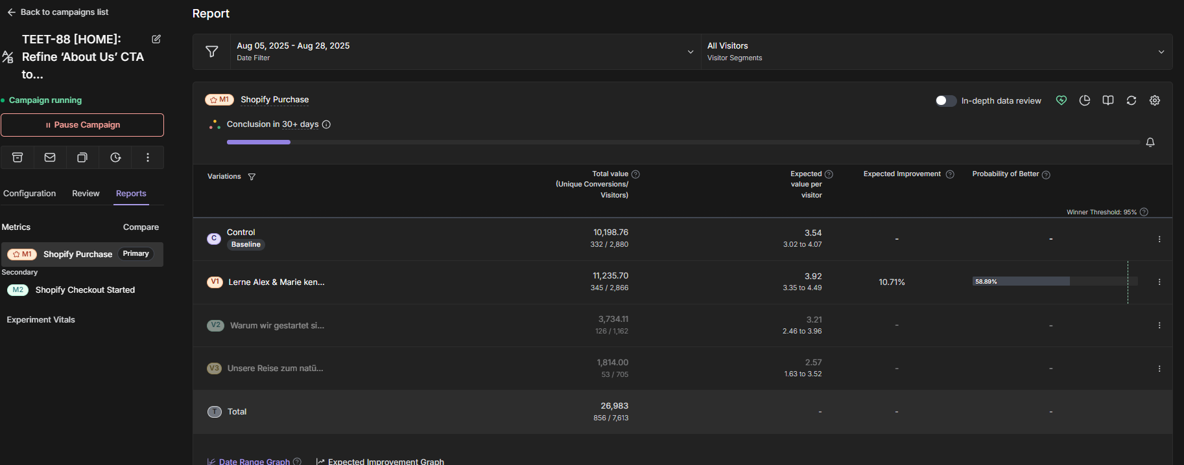This screenshot has width=1184, height=465.
Task: Click the duplicate campaign icon
Action: pyautogui.click(x=82, y=157)
